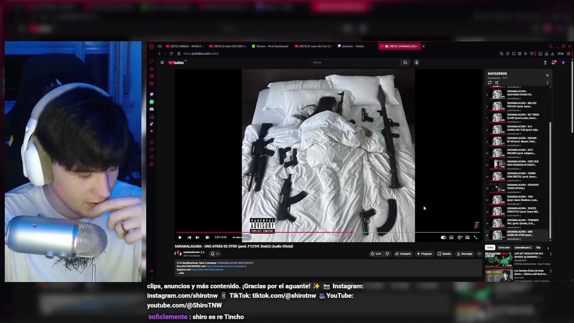
Task: Click the Preguntar button
Action: 424,253
